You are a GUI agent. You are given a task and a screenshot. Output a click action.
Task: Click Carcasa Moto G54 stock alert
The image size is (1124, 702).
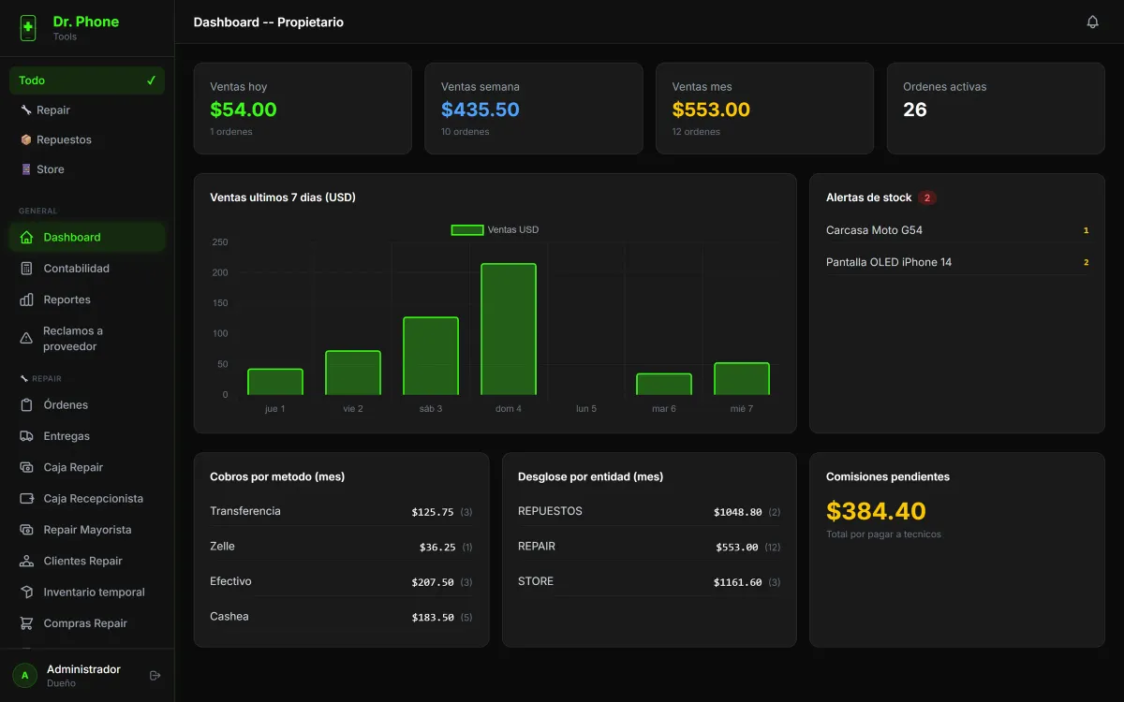point(957,230)
